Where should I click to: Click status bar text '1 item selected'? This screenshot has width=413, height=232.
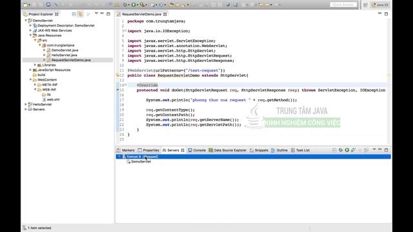39,228
